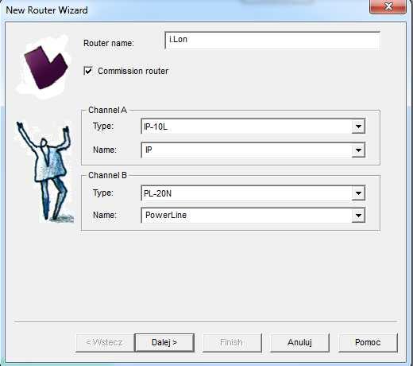The image size is (413, 366).
Task: Click the Router name input field
Action: [x=272, y=41]
